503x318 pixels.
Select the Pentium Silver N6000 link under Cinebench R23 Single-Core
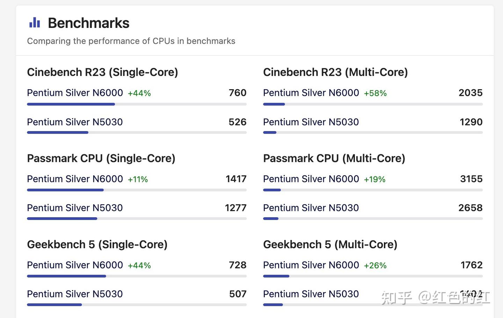[75, 93]
